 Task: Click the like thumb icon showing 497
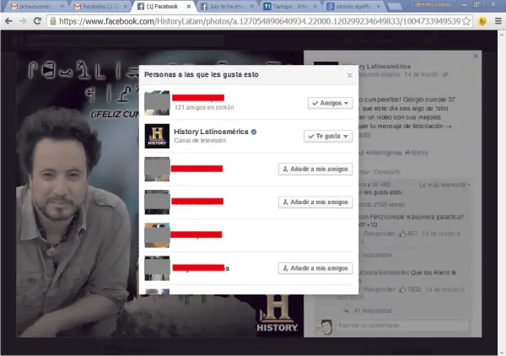pyautogui.click(x=402, y=234)
